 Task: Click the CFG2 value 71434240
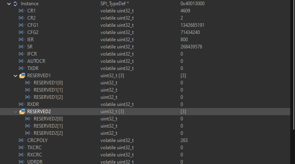pyautogui.click(x=190, y=32)
